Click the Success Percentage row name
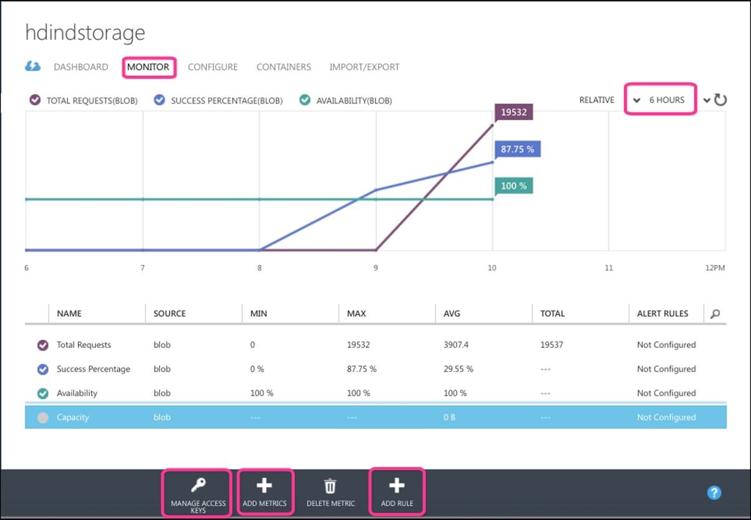Viewport: 751px width, 520px height. tap(94, 369)
